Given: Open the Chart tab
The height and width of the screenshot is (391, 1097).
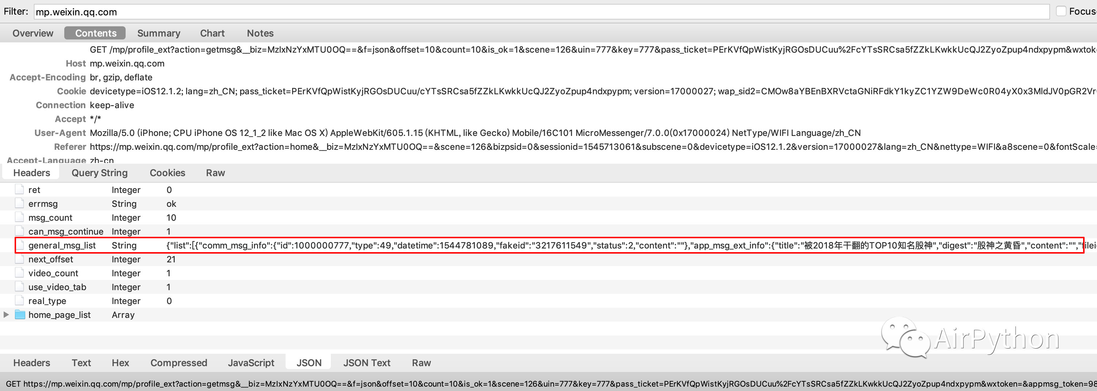Looking at the screenshot, I should pos(212,33).
